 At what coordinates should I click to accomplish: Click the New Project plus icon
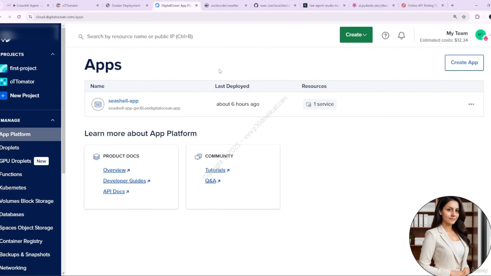tap(3, 95)
